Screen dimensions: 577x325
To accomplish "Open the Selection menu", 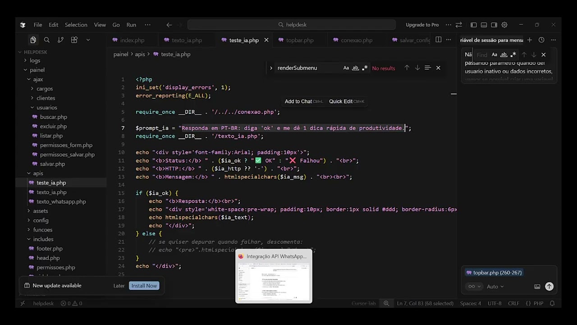I will coord(76,25).
